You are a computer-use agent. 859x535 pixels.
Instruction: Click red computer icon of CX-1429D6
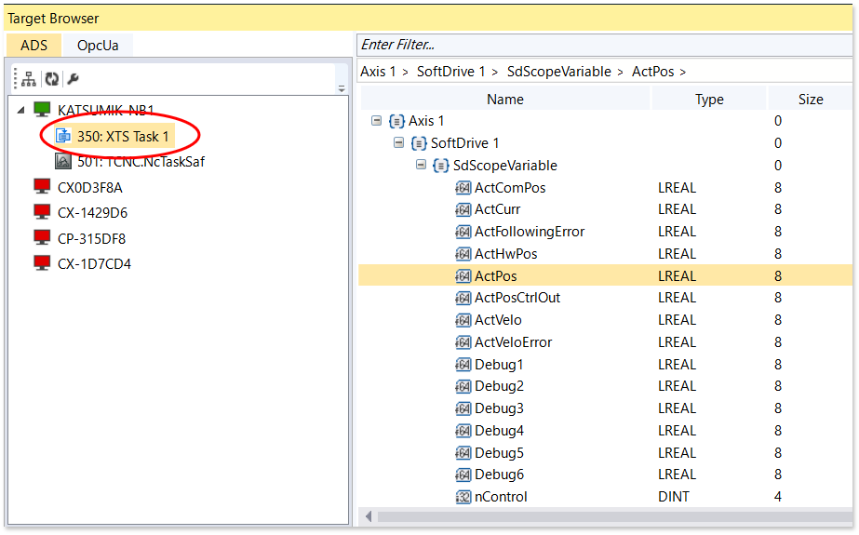pyautogui.click(x=42, y=212)
